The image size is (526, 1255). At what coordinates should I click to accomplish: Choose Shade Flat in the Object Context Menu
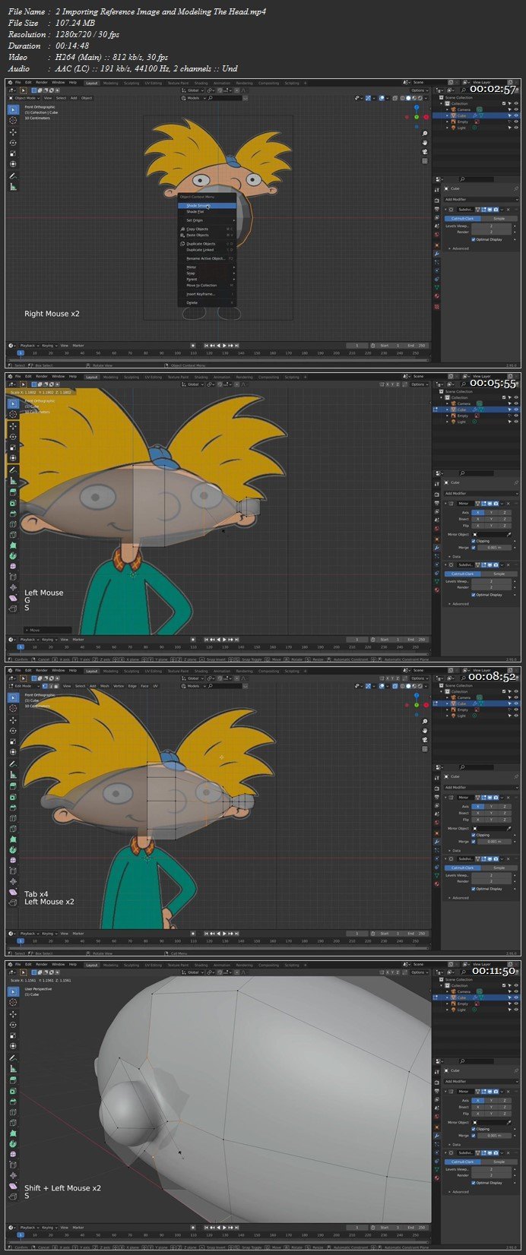207,211
